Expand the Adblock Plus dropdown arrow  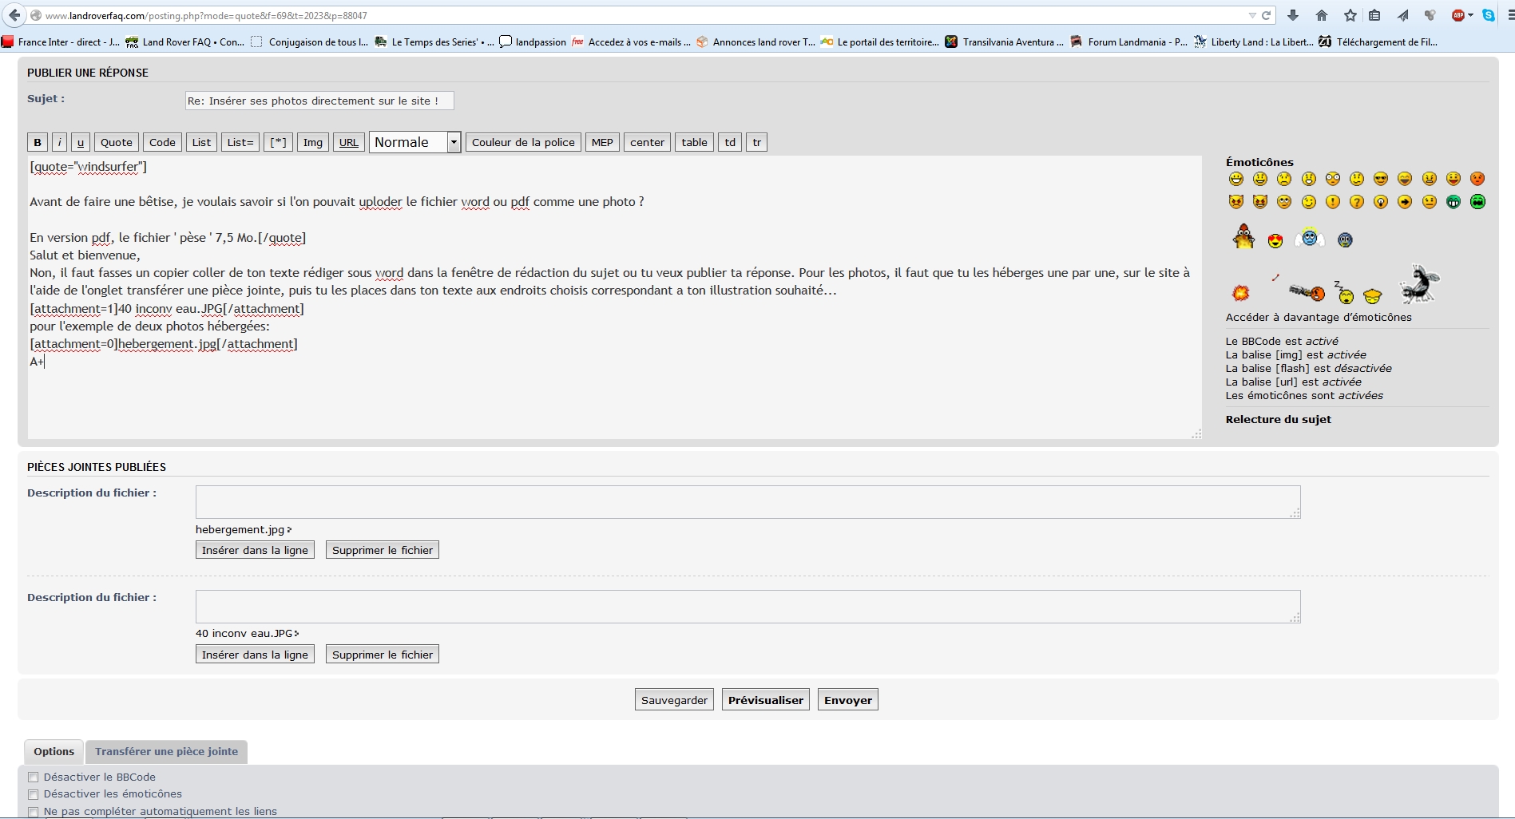[1470, 15]
